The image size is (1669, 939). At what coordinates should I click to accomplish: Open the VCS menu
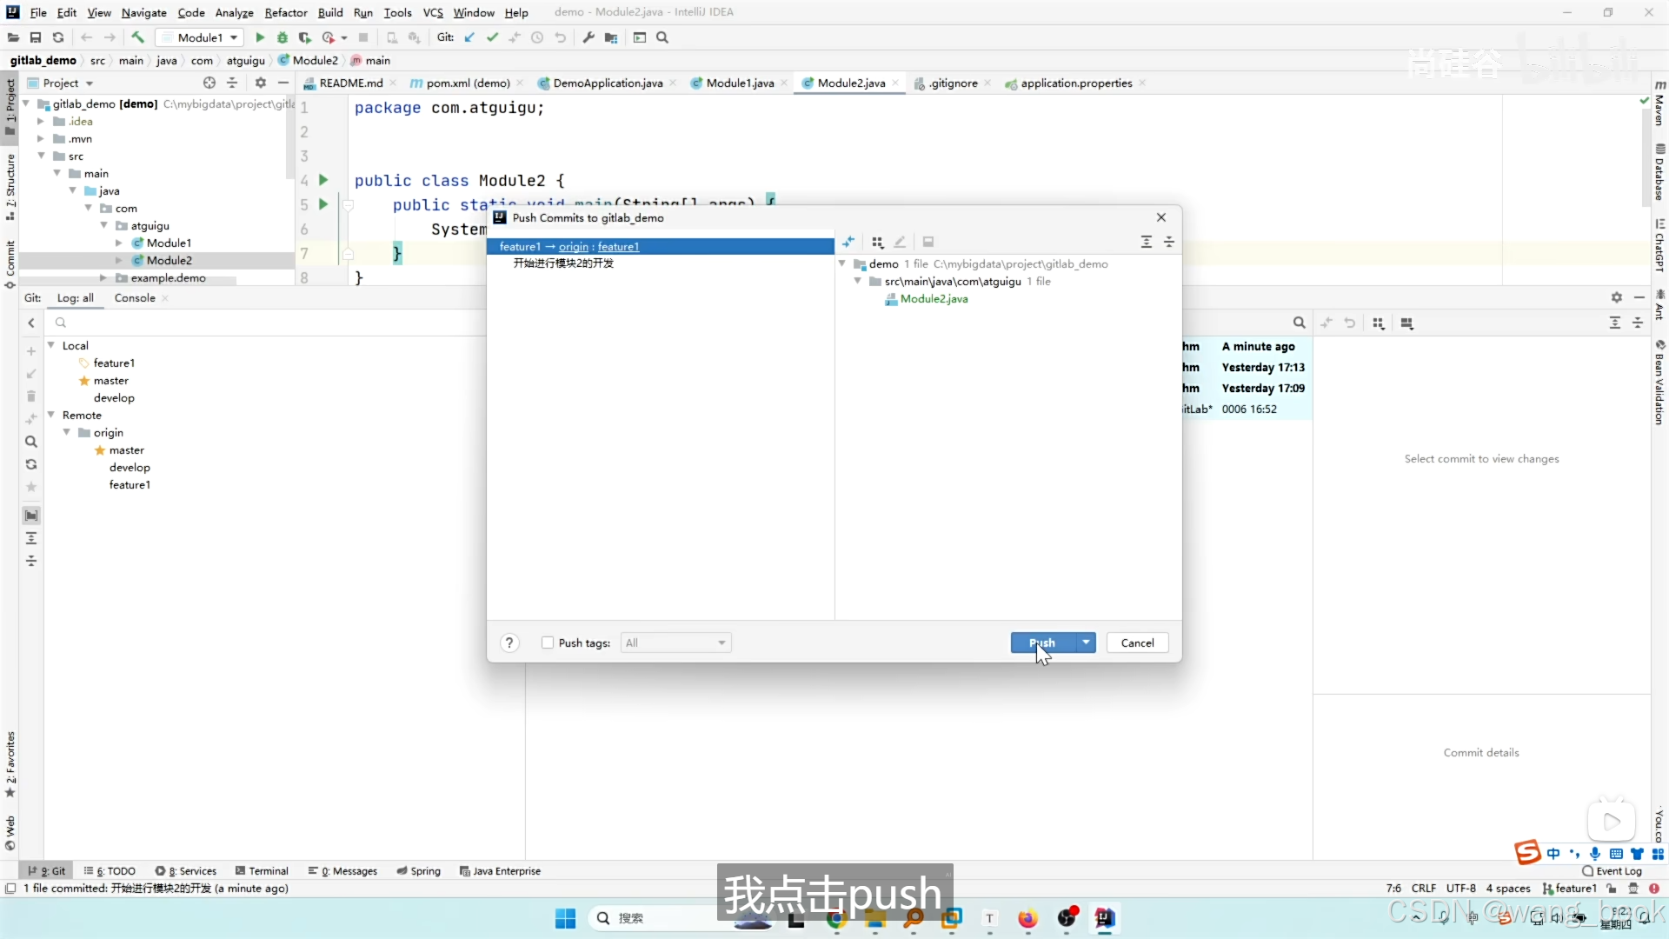point(433,12)
